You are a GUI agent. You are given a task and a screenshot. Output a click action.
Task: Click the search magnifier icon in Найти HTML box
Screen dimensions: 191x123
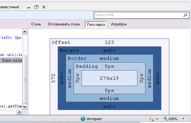coord(185,15)
